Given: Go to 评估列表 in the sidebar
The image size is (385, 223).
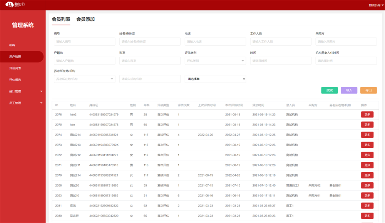Looking at the screenshot, I should pos(15,68).
